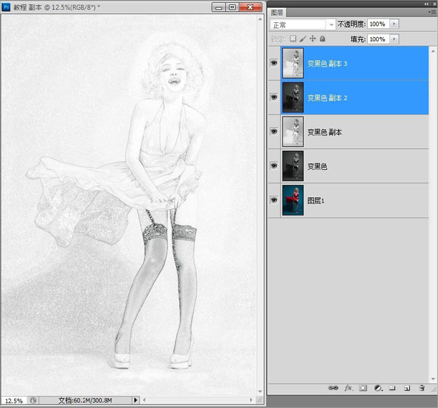Select the 变黑色 副本 layer thumbnail

tap(292, 132)
